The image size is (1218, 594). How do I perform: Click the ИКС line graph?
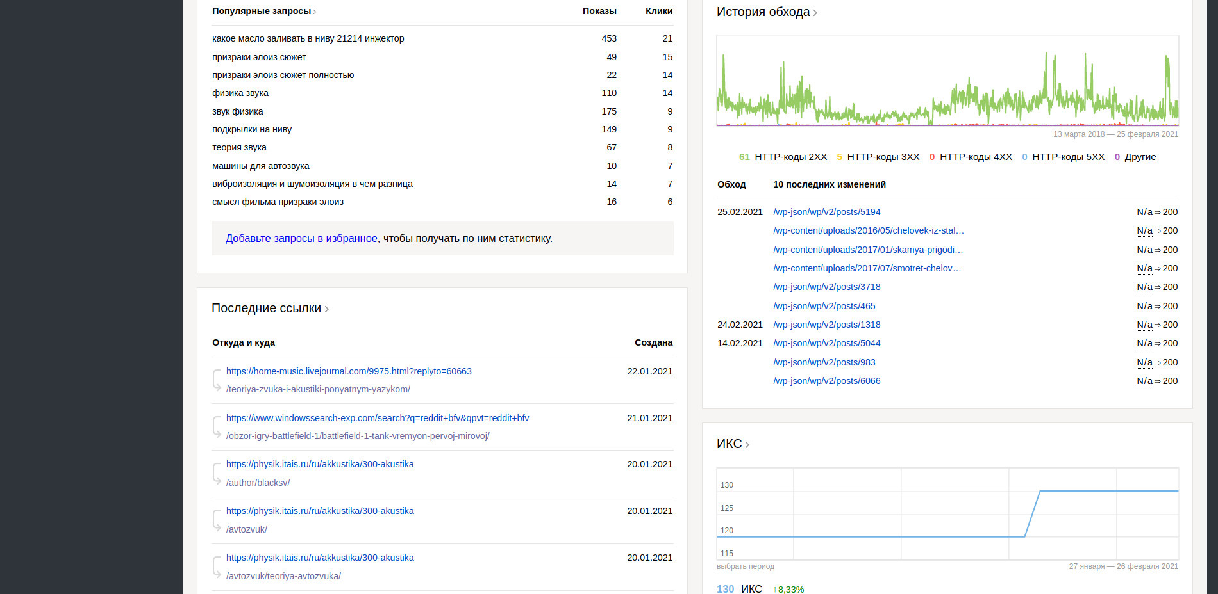point(947,513)
